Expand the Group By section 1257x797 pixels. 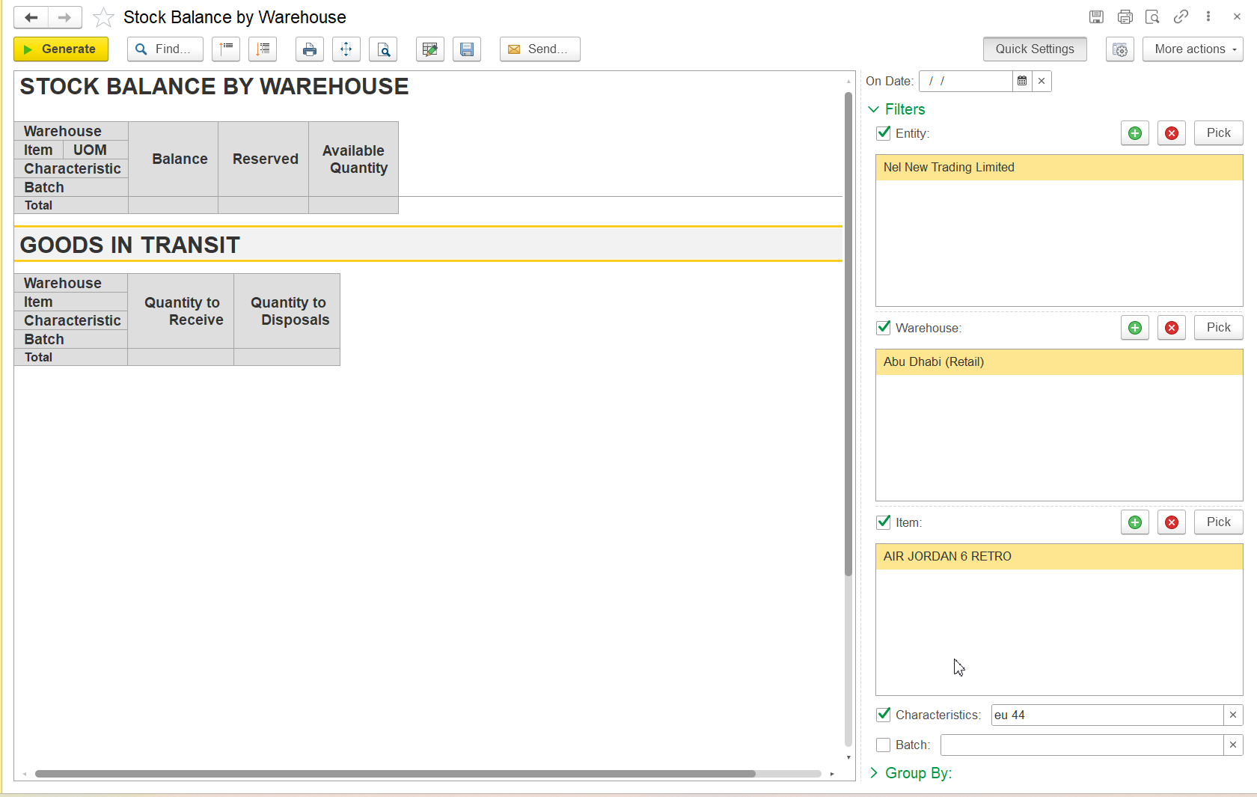click(873, 773)
